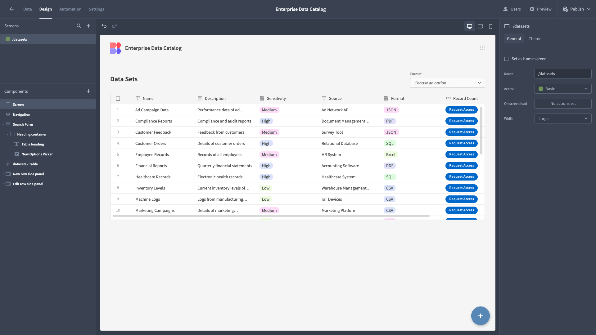Screen dimensions: 596x335
Task: Switch to the Automation tab
Action: pos(70,9)
